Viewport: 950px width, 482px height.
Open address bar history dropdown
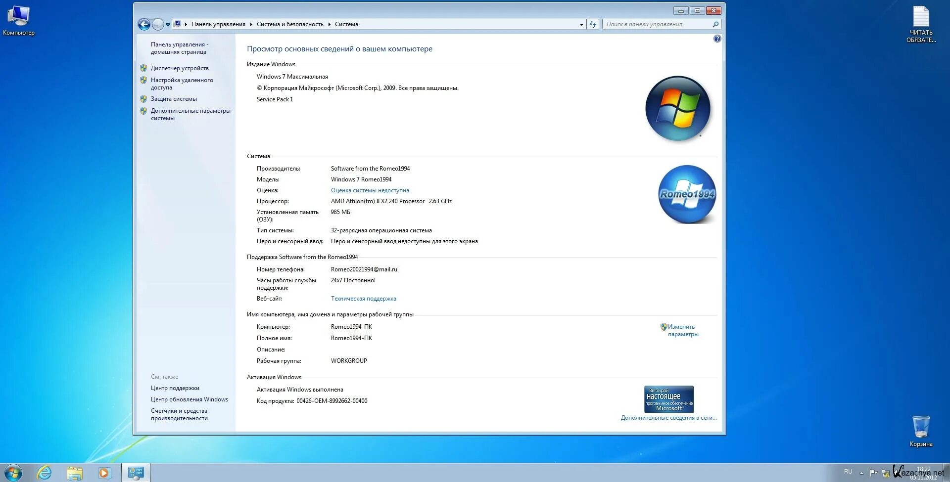[x=581, y=24]
